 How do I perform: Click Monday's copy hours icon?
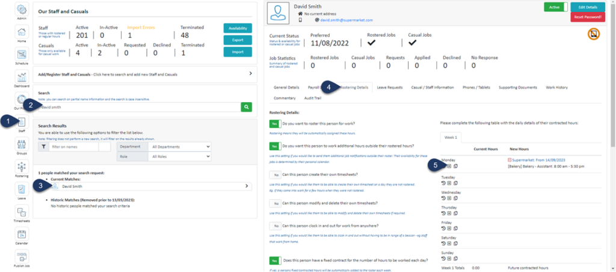point(456,166)
